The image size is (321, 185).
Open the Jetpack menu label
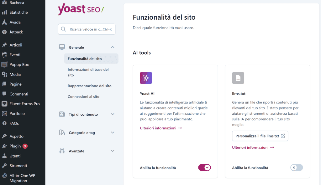[16, 32]
